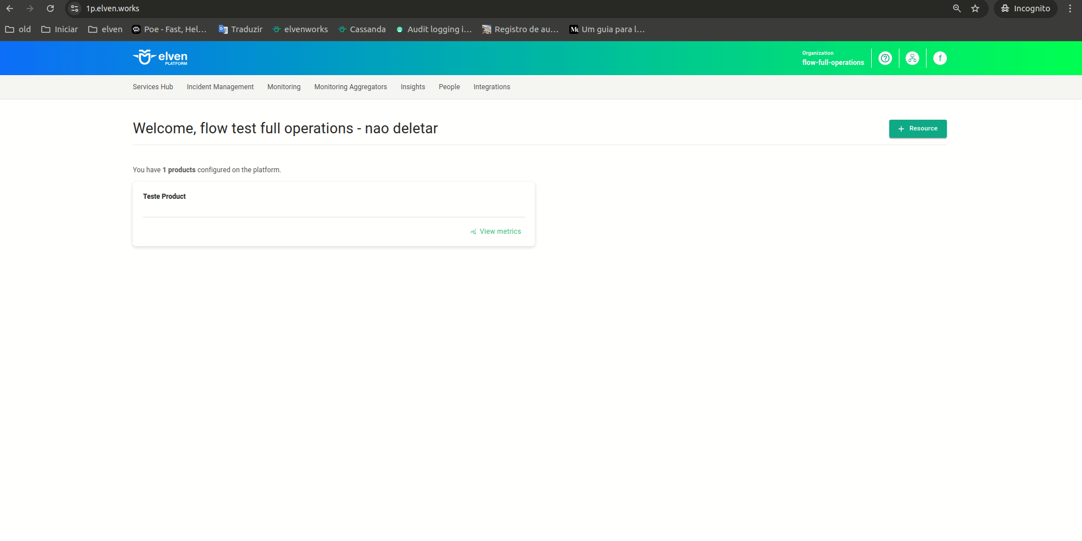Viewport: 1082px width, 541px height.
Task: Open Chrome three-dot menu
Action: click(1070, 8)
